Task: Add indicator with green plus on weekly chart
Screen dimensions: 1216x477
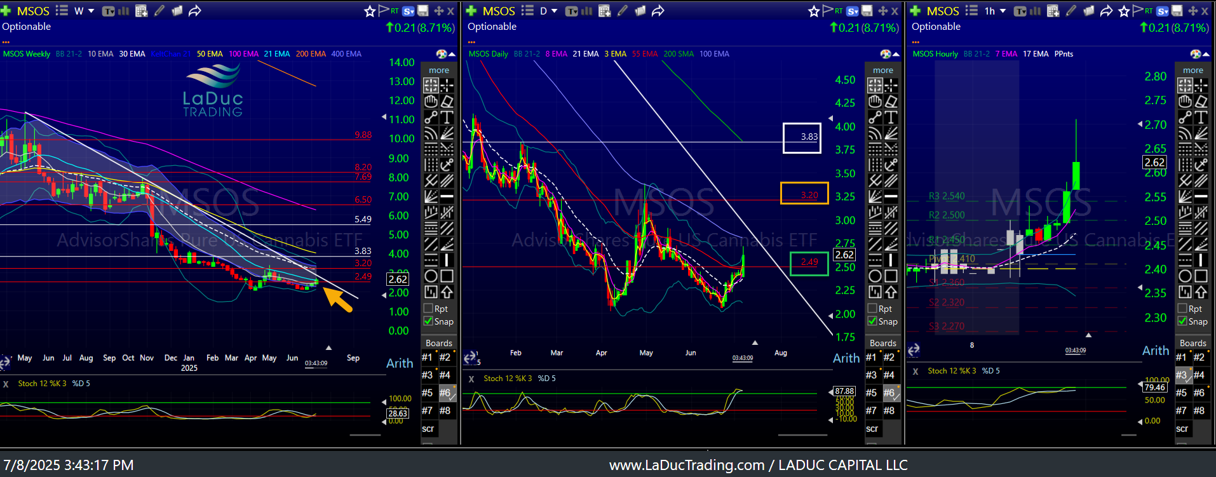Action: point(6,11)
